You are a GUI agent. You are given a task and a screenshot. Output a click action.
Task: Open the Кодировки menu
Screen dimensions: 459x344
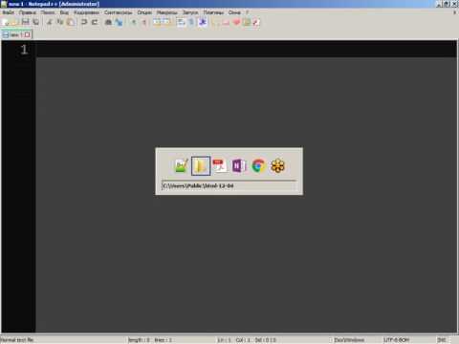coord(86,12)
